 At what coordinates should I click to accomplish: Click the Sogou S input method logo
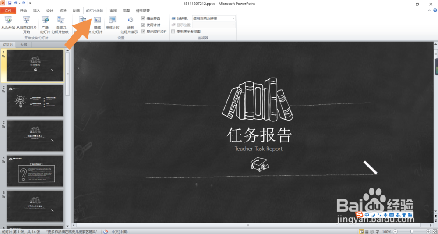click(359, 215)
